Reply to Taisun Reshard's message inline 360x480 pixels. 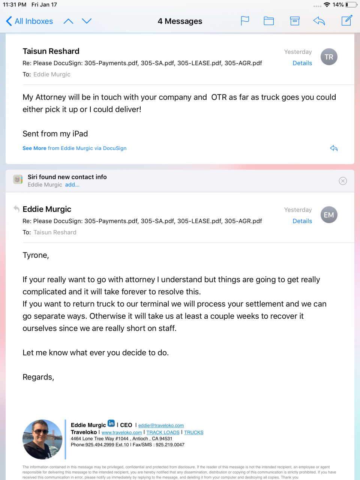point(334,148)
